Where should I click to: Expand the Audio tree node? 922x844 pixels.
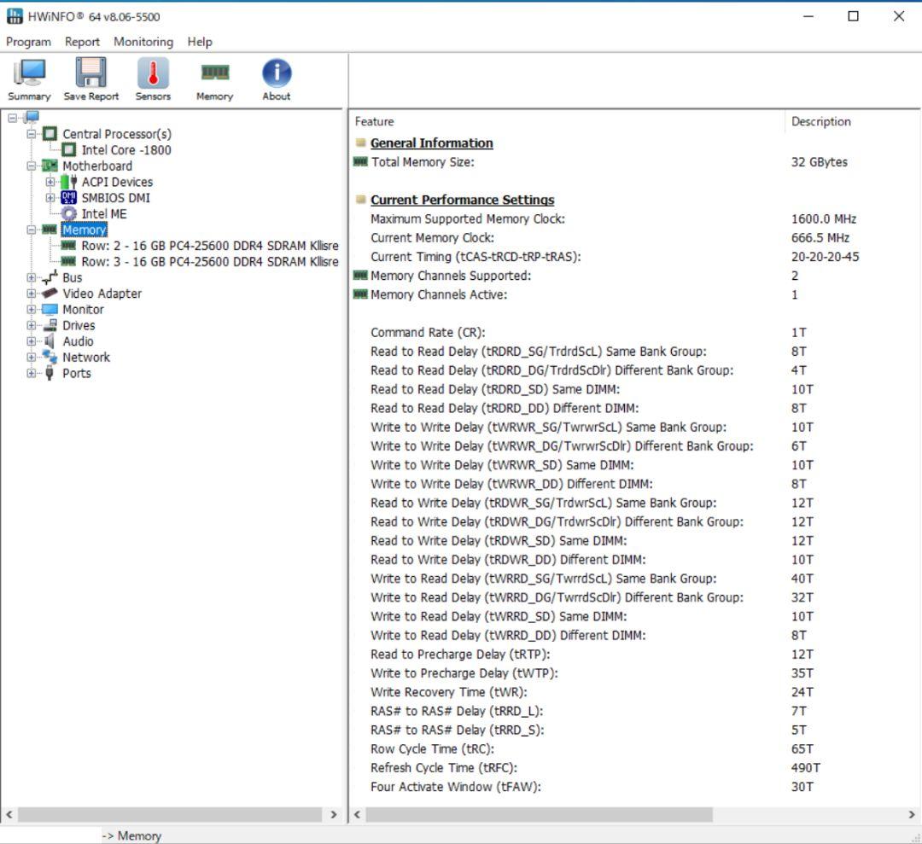pyautogui.click(x=32, y=341)
